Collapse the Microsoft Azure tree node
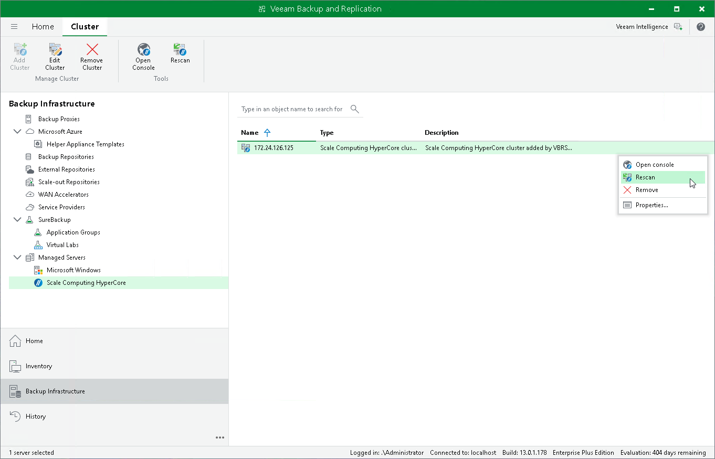This screenshot has height=459, width=715. coord(17,132)
